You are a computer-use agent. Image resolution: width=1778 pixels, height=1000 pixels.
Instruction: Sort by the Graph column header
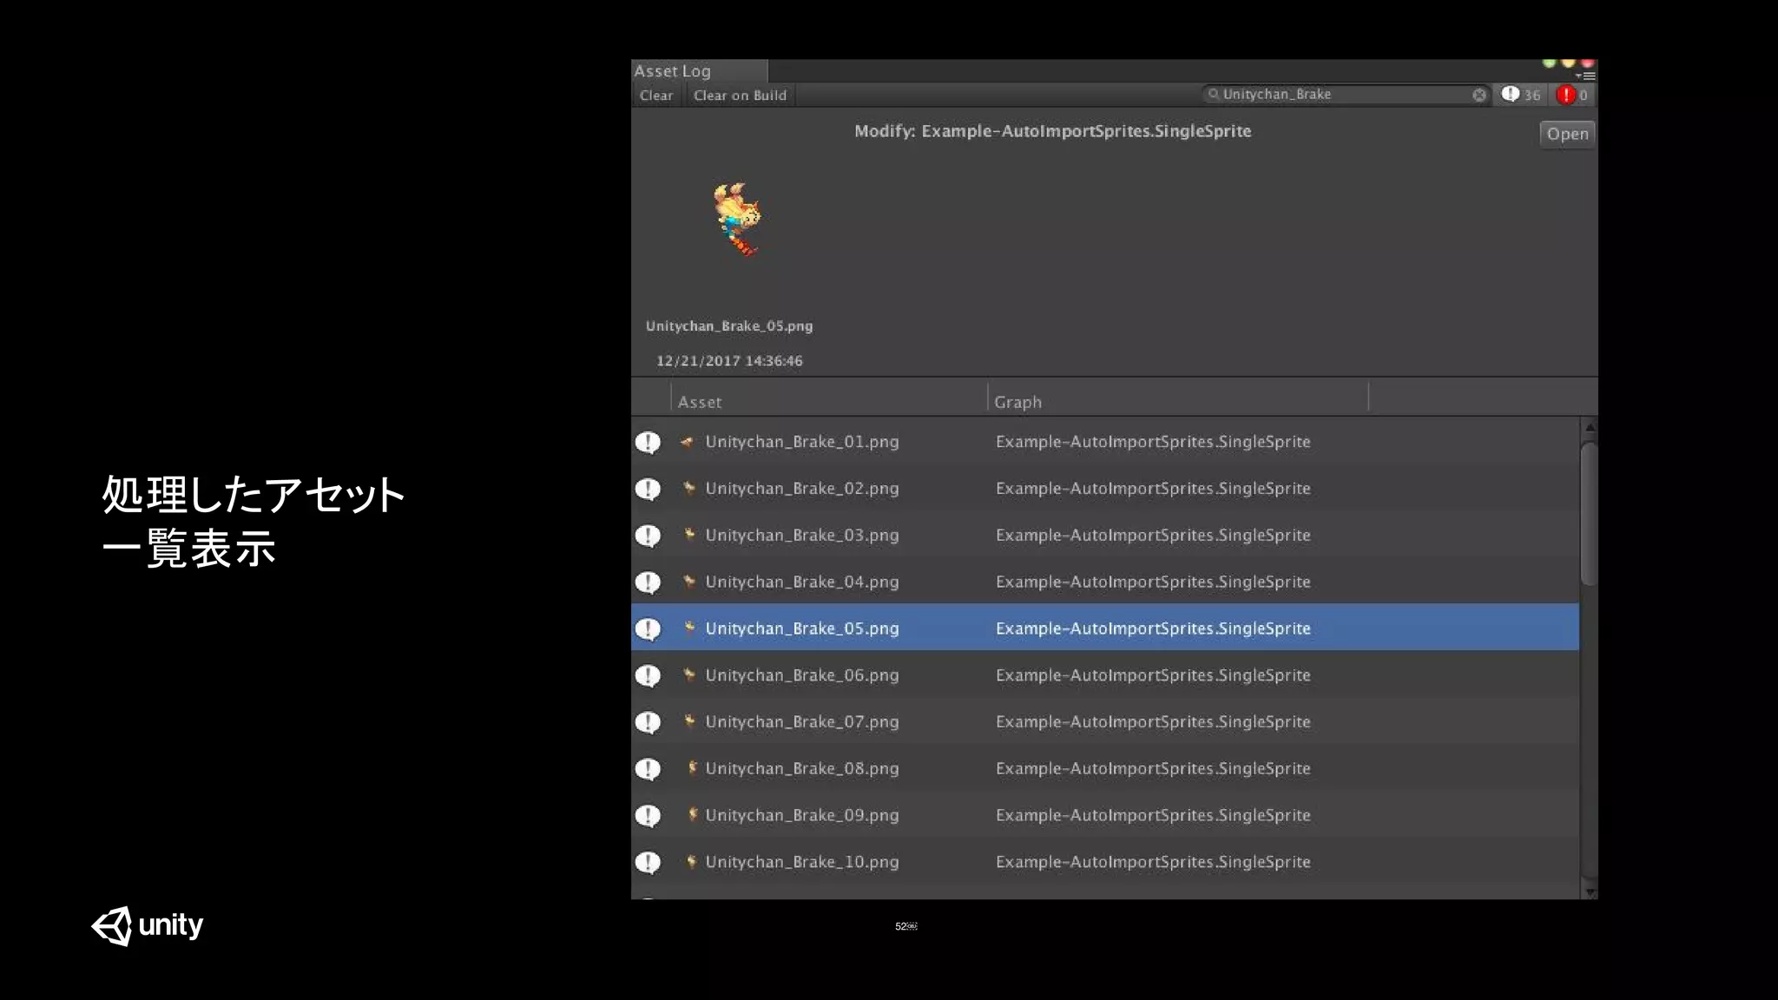1017,402
